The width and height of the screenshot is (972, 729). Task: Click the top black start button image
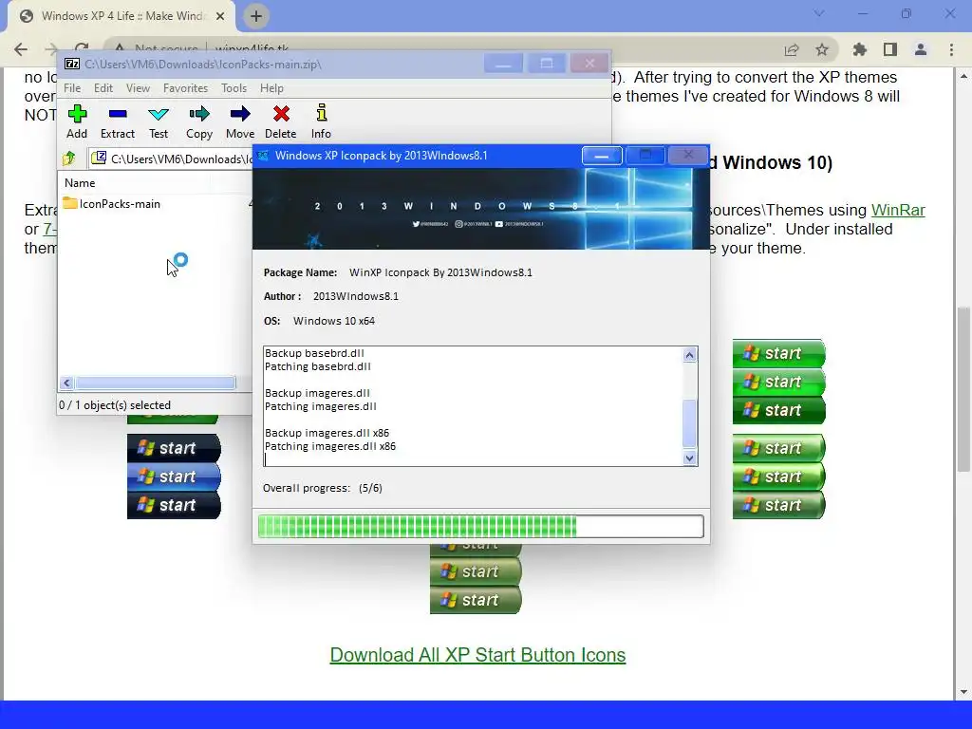tap(175, 448)
